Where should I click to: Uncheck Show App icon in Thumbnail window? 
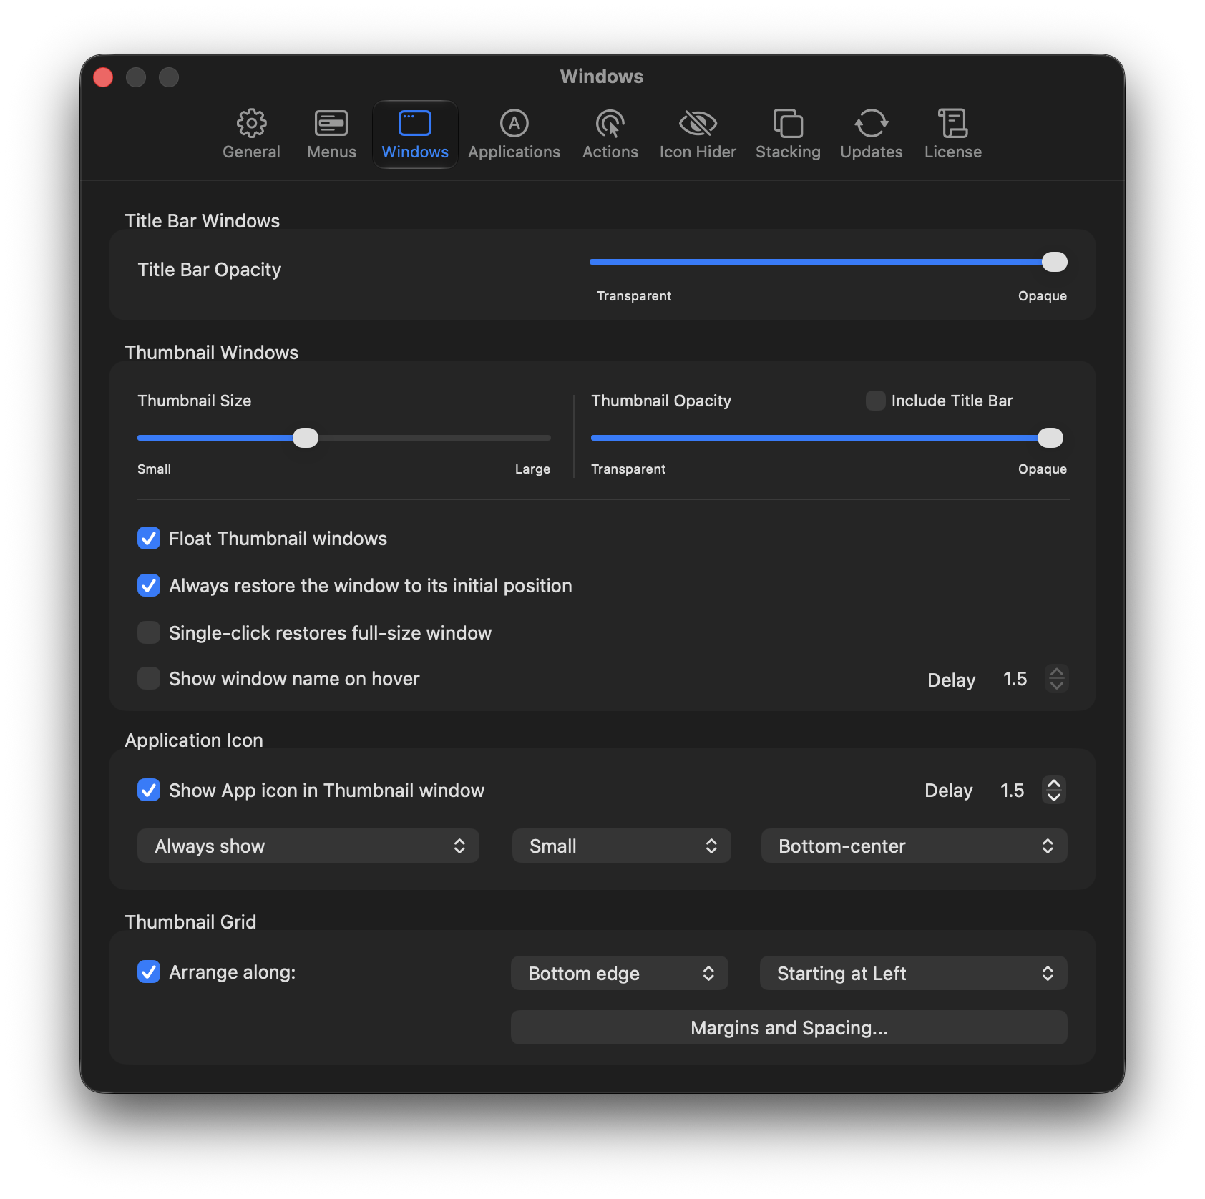pos(149,790)
